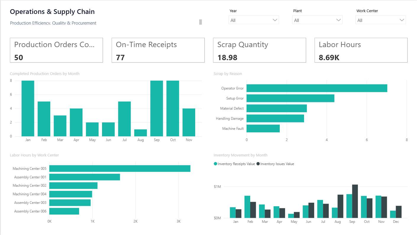Open the Year filter dropdown
The width and height of the screenshot is (417, 235).
pos(254,20)
